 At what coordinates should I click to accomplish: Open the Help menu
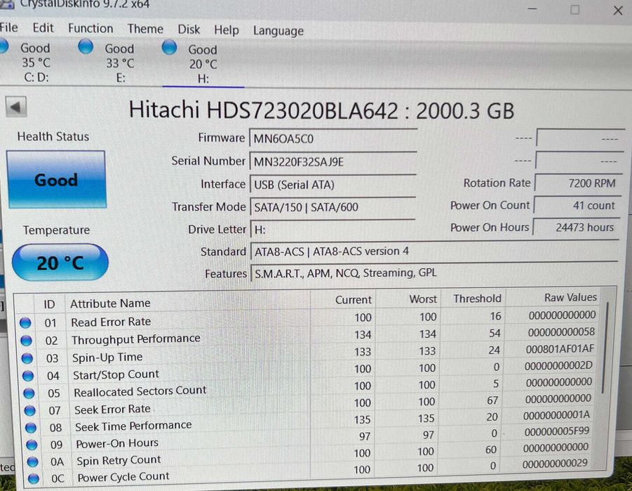tap(226, 30)
